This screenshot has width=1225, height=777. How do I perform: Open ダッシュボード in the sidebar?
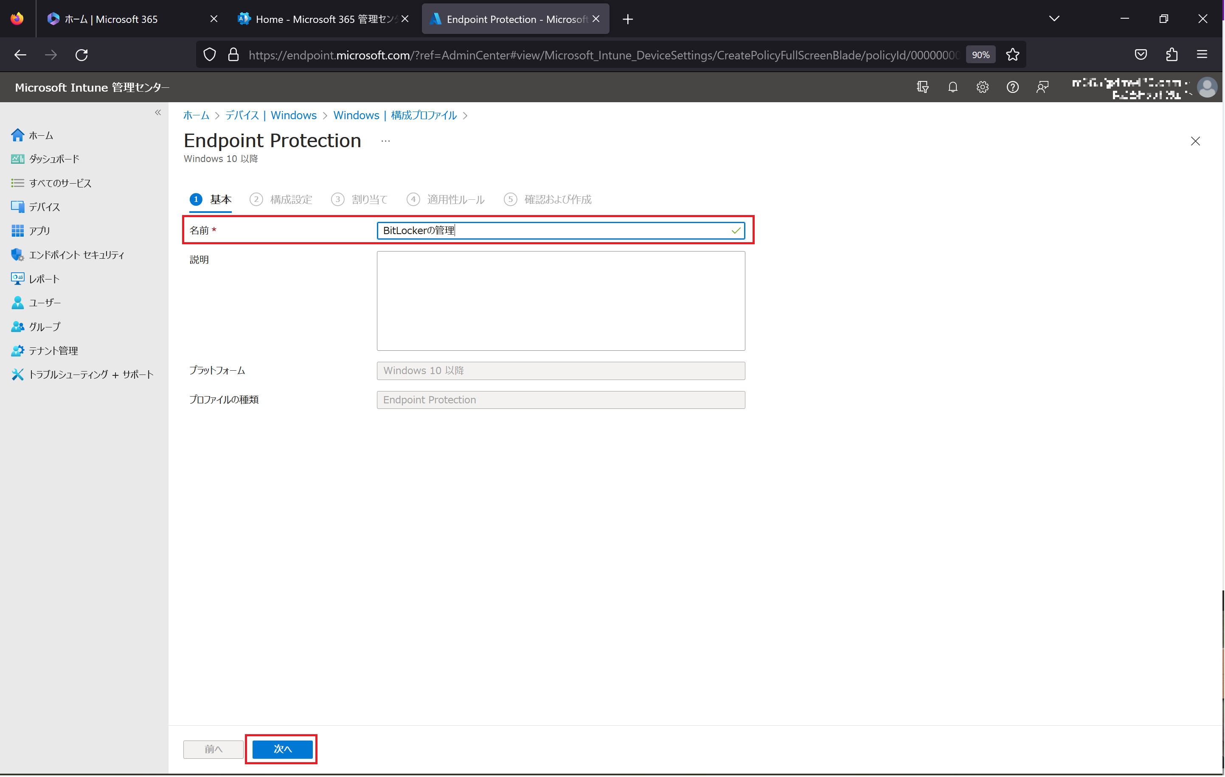45,159
